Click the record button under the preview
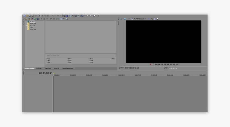This screenshot has width=230, height=127. tap(151, 65)
